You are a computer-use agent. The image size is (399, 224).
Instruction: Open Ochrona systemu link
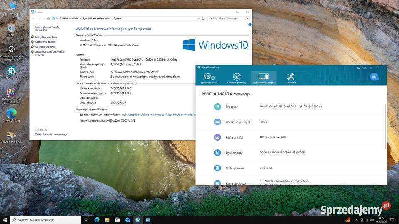(45, 47)
